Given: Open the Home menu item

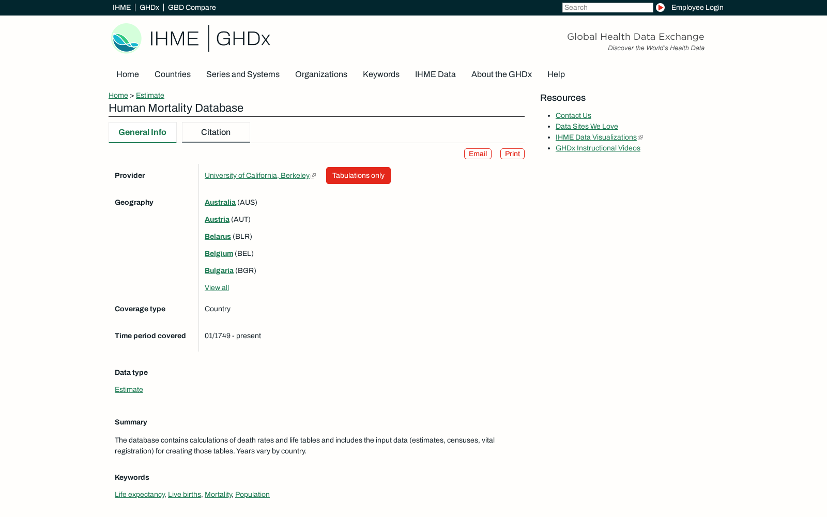Looking at the screenshot, I should (128, 74).
